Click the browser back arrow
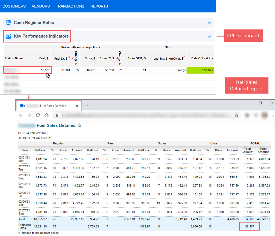Image resolution: width=275 pixels, height=236 pixels. (21, 115)
